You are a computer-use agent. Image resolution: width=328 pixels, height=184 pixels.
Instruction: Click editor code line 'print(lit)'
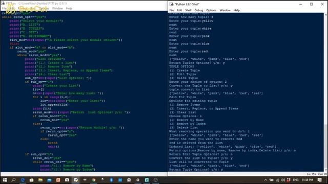[42, 108]
